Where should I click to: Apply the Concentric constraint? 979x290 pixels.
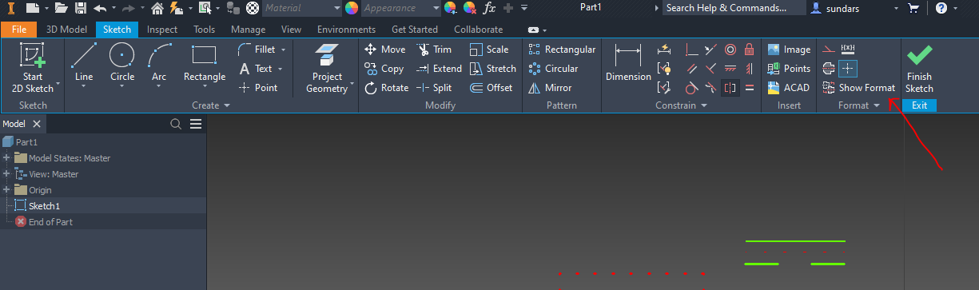pos(730,50)
